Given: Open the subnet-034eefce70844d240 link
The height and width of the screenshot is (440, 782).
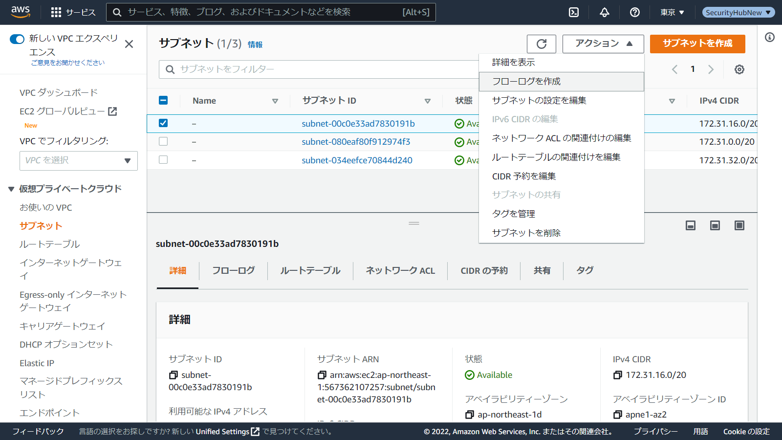Looking at the screenshot, I should tap(357, 160).
